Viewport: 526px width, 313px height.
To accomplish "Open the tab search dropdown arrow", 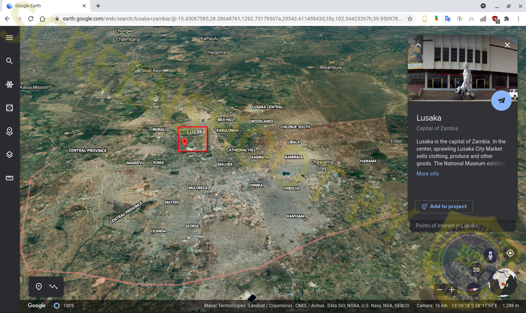I will click(x=483, y=6).
